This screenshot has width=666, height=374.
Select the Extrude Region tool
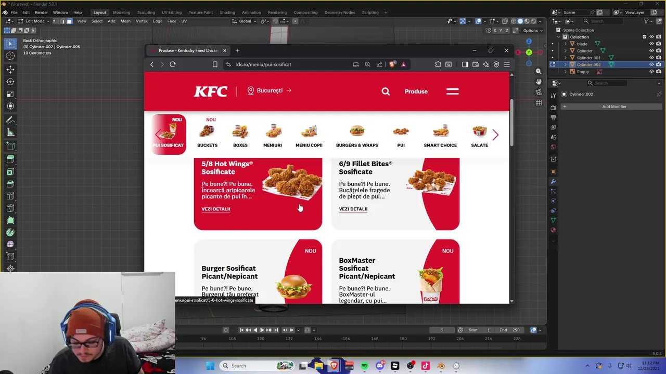coord(10,160)
